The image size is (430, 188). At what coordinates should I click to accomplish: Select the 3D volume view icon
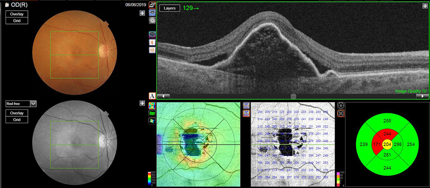click(152, 13)
